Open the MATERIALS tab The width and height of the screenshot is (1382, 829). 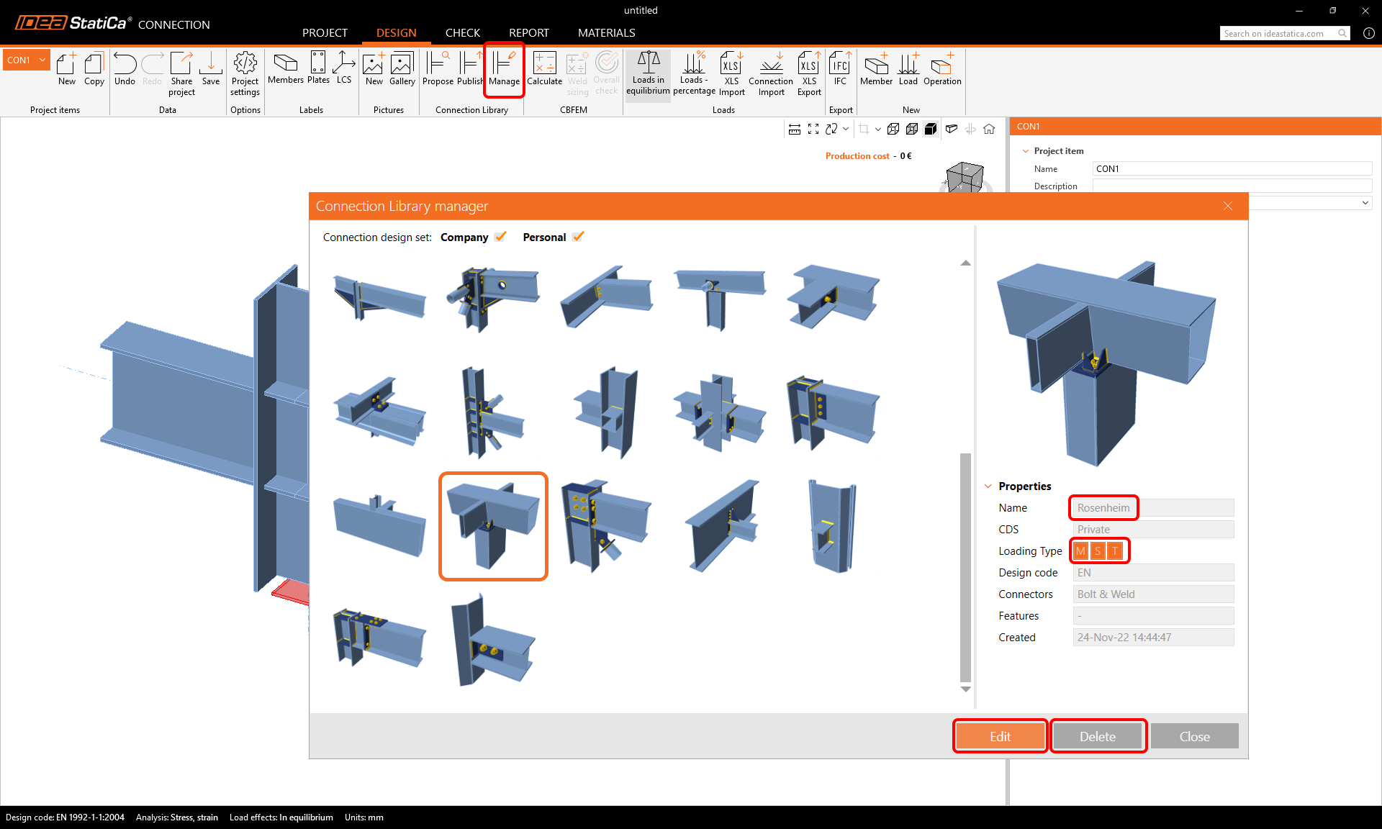(606, 33)
